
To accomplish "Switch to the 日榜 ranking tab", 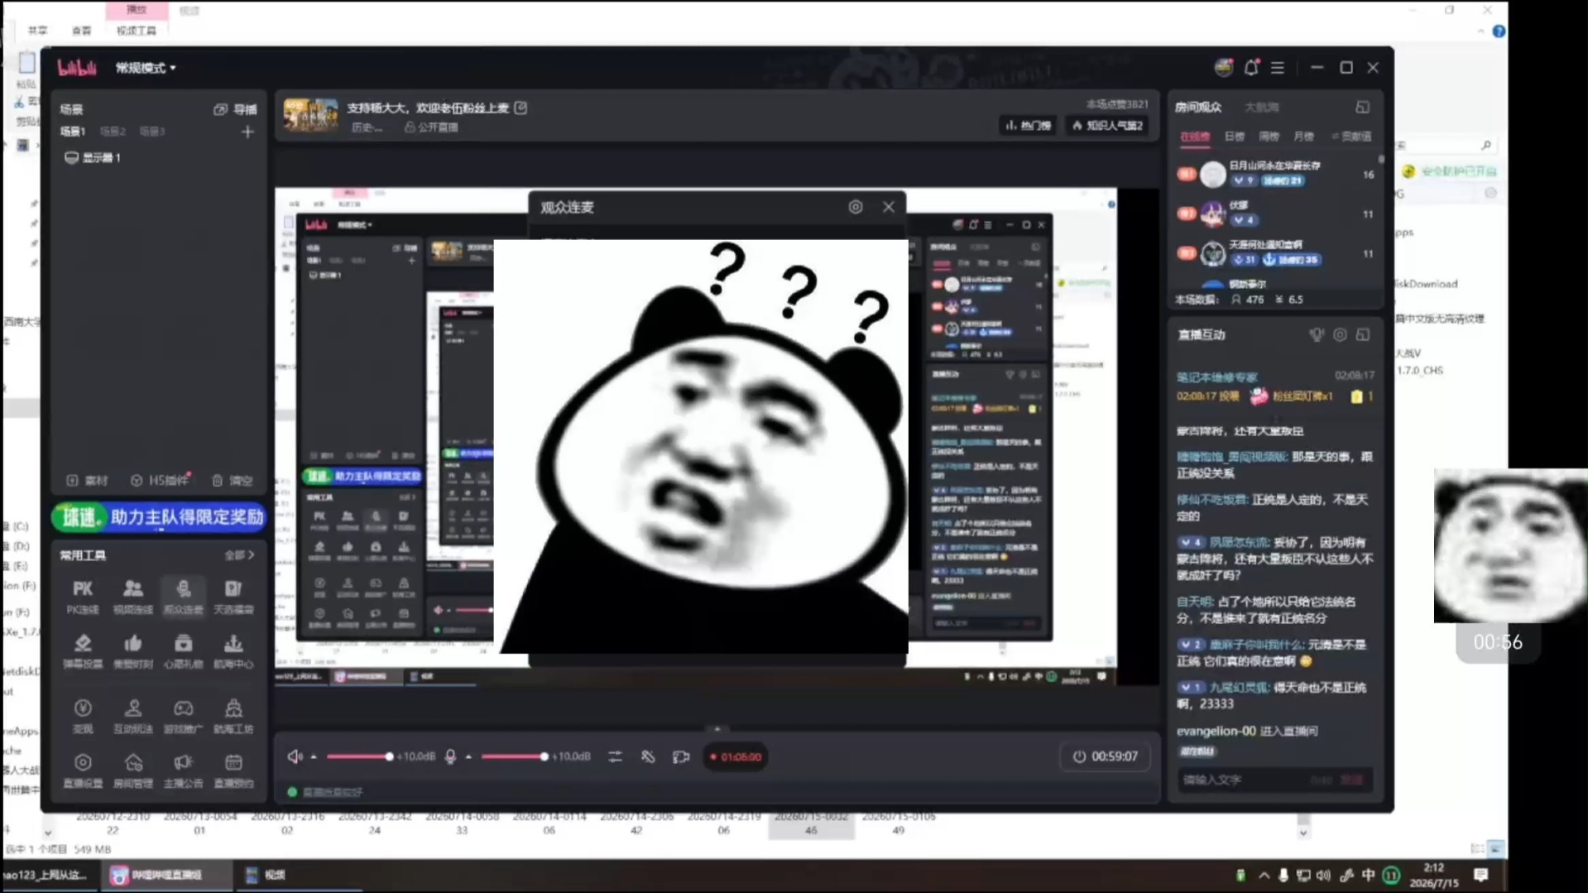I will click(x=1234, y=137).
